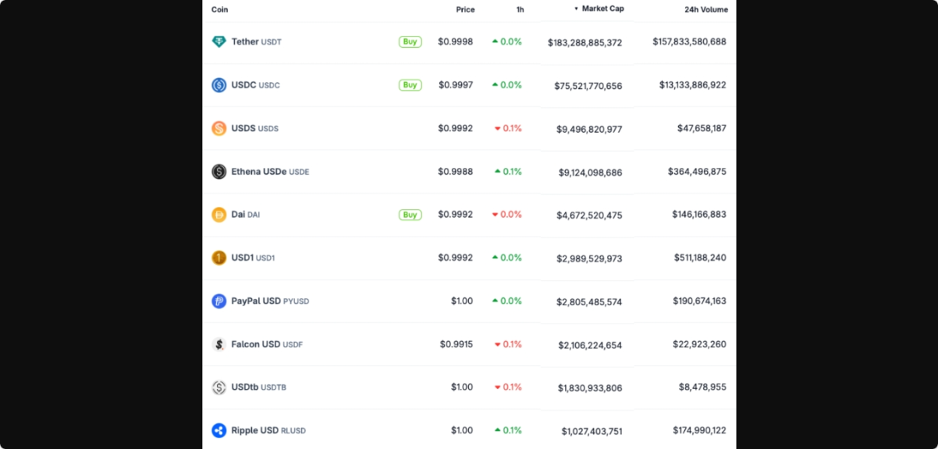Open the Ripple USD coin name link
The width and height of the screenshot is (938, 449).
[255, 430]
